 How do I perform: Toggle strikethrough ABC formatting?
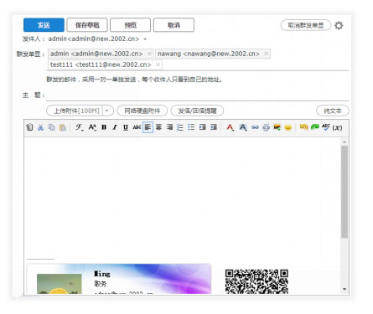click(x=137, y=127)
